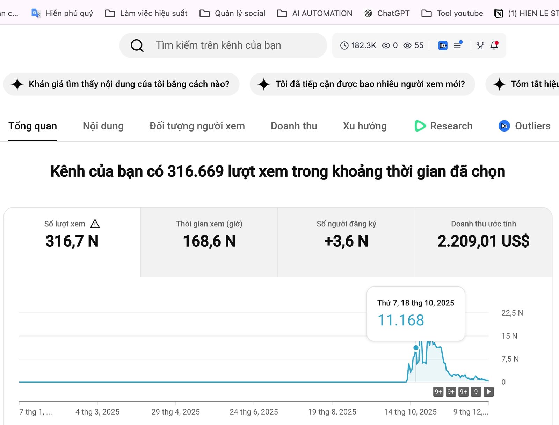Select the Thời gian xem (giờ) card
The width and height of the screenshot is (559, 425).
point(209,242)
